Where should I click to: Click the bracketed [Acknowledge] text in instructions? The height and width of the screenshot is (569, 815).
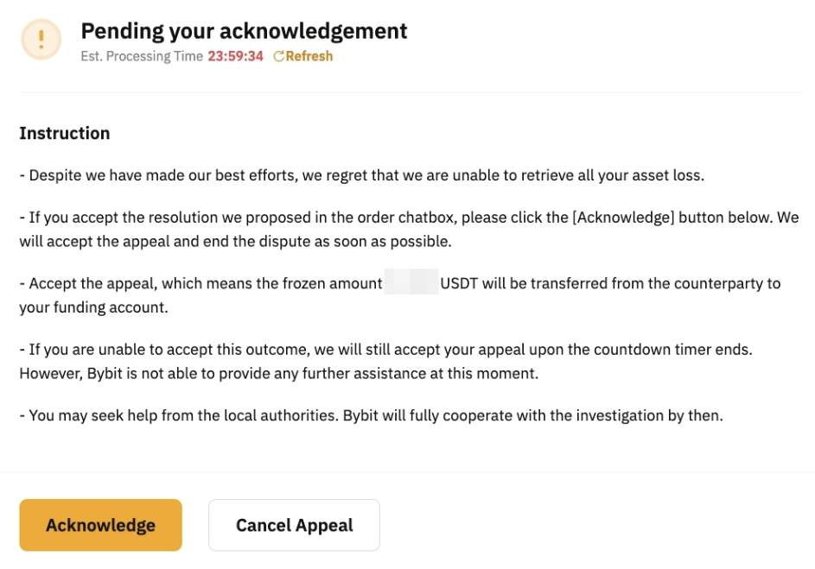tap(622, 218)
